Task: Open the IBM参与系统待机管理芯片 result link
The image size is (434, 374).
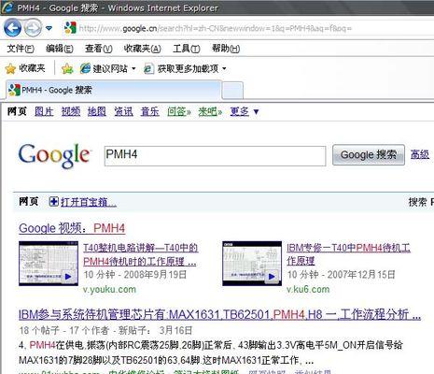Action: pyautogui.click(x=219, y=314)
